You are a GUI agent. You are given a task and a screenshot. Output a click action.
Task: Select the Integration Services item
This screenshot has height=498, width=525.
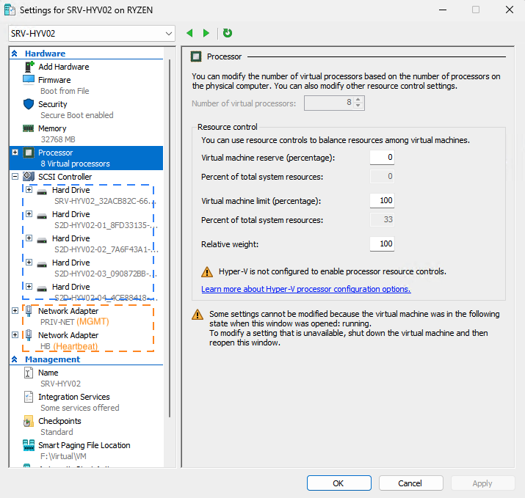point(73,397)
